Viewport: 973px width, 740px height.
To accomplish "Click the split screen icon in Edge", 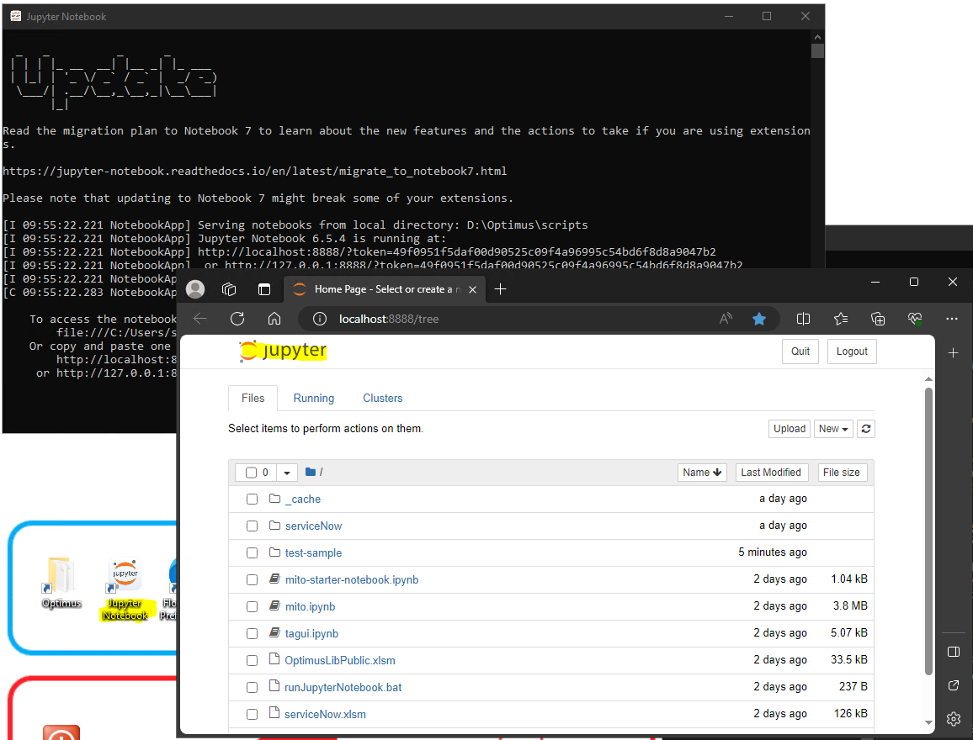I will [x=803, y=319].
